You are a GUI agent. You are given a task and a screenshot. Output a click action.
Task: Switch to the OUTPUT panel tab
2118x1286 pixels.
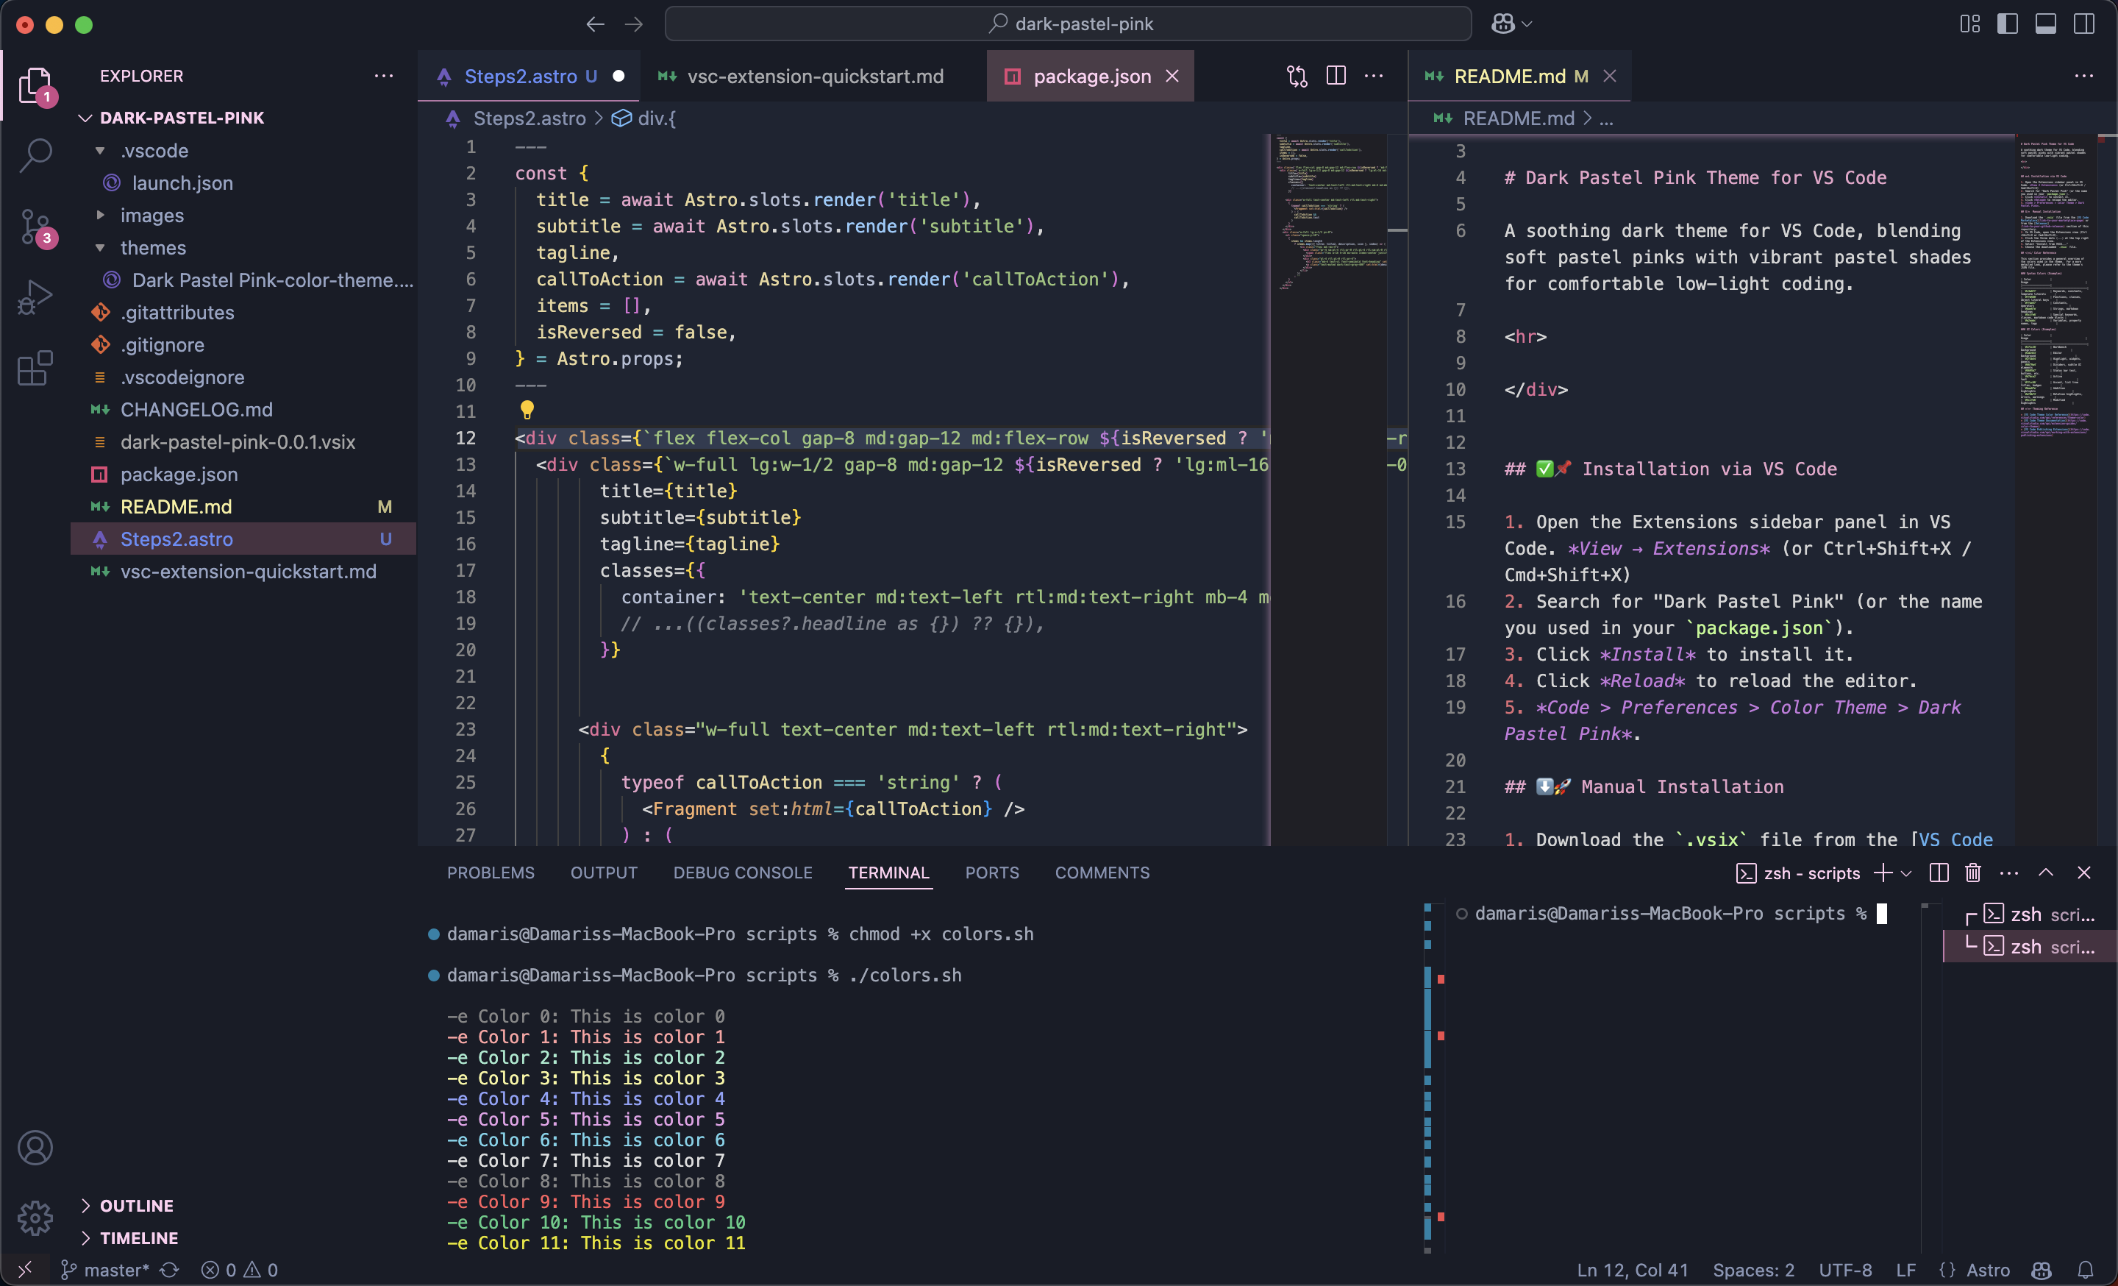tap(605, 873)
